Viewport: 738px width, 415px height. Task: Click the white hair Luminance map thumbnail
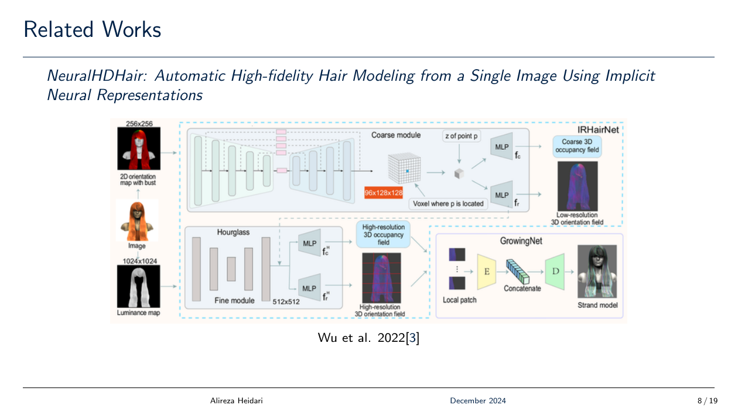[x=139, y=286]
